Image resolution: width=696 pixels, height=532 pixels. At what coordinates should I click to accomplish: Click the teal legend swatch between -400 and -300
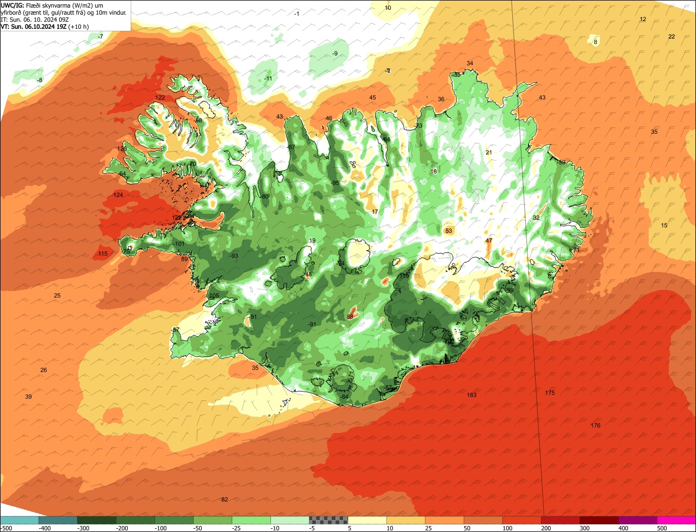click(58, 520)
